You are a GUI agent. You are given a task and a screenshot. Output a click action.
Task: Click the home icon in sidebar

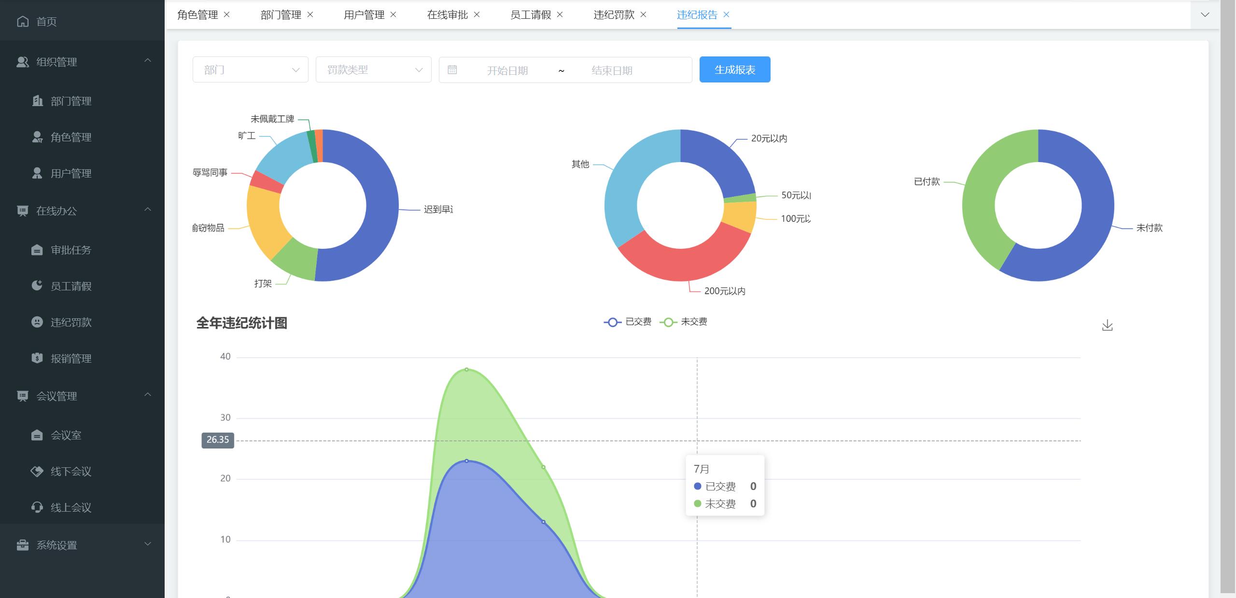23,21
